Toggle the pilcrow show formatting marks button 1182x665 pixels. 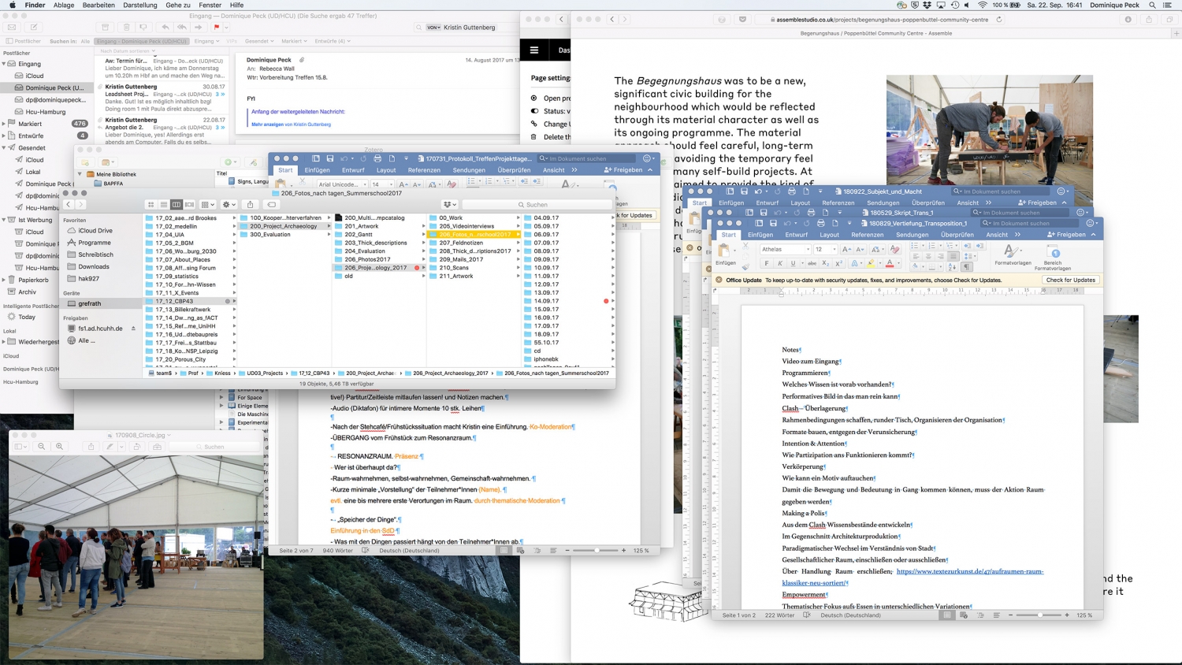966,267
